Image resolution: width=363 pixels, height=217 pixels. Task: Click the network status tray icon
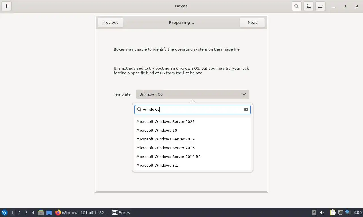340,212
